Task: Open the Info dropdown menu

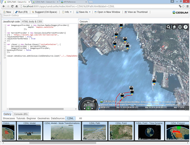Action: click(x=67, y=12)
